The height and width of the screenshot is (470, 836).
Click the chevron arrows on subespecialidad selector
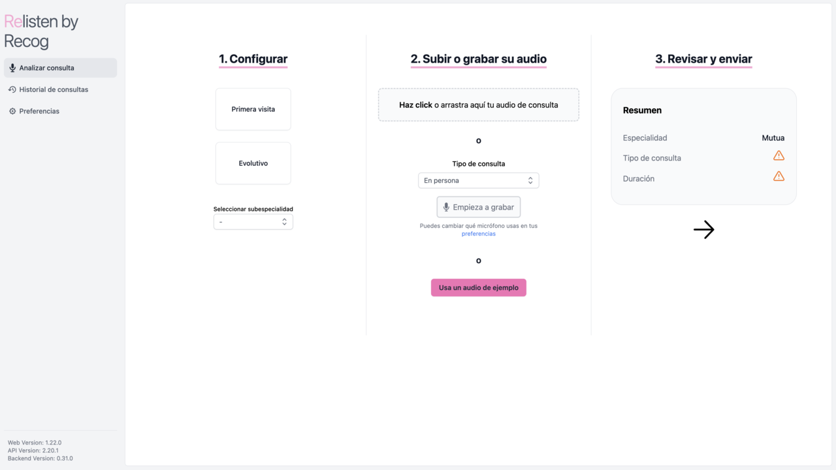tap(284, 222)
